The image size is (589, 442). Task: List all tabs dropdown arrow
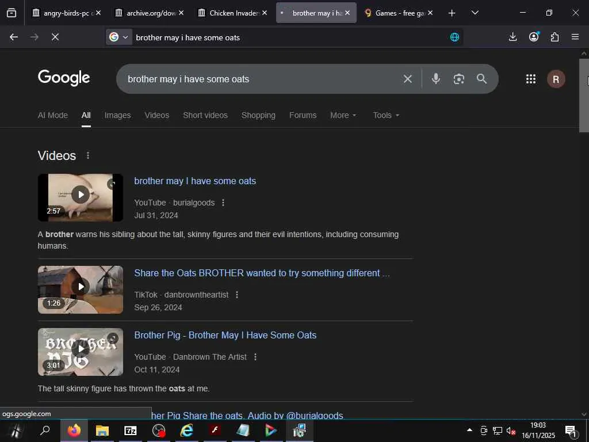475,13
